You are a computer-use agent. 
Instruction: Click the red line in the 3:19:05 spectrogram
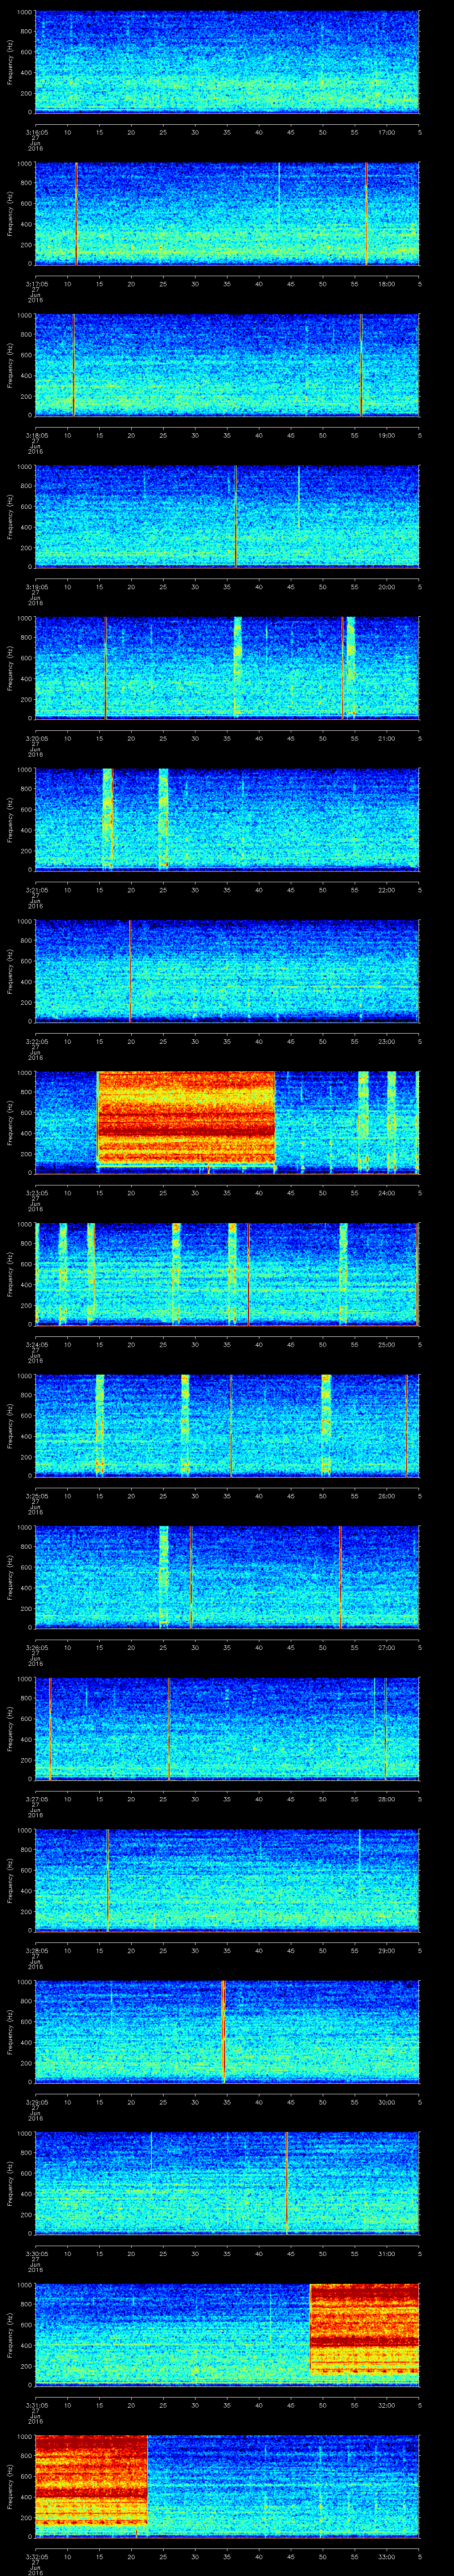(x=235, y=516)
